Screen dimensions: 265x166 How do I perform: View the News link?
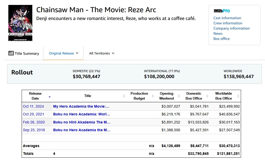[x=218, y=33]
